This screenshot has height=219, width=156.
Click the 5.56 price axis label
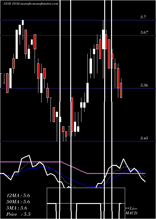tap(144, 85)
